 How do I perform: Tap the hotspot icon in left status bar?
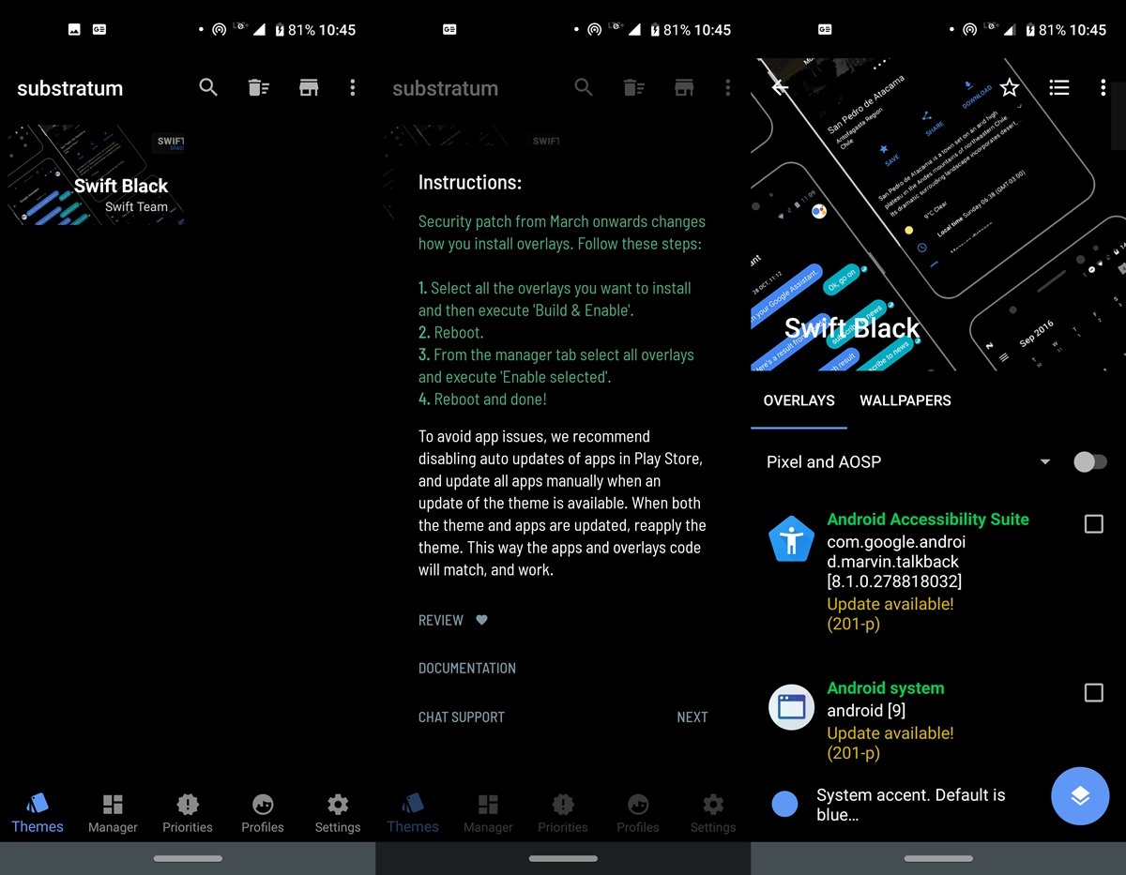(219, 29)
